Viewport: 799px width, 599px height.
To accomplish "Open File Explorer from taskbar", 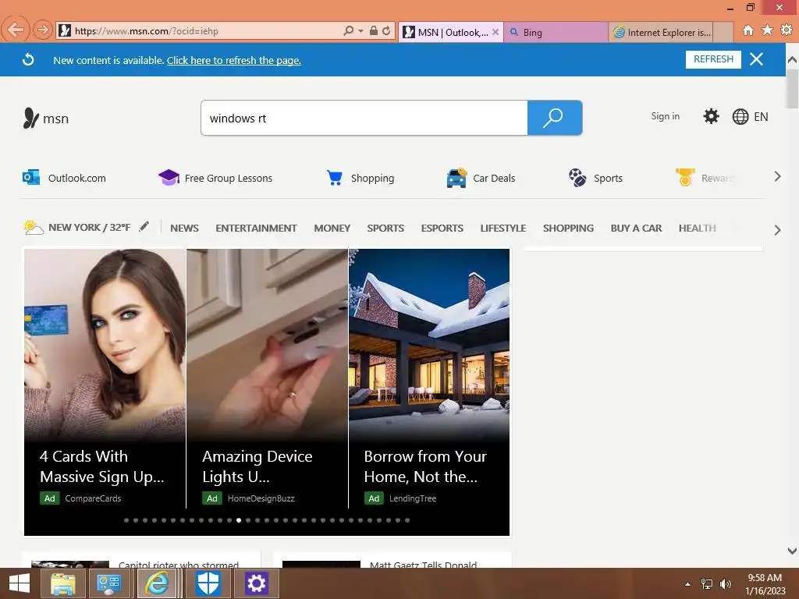I will click(62, 583).
